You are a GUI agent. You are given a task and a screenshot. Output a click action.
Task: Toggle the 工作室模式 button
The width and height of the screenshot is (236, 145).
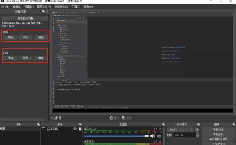point(218,144)
